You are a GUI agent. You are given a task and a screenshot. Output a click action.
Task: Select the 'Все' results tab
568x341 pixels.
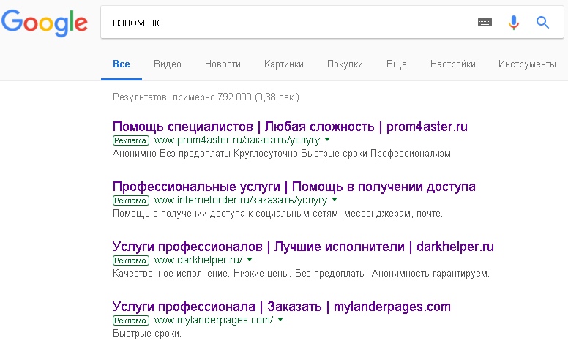click(x=122, y=64)
